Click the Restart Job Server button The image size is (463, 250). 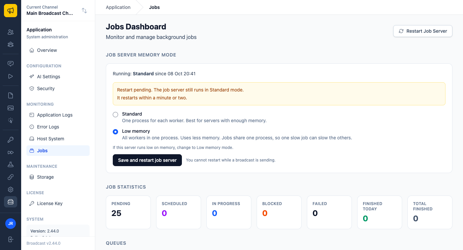tap(423, 31)
